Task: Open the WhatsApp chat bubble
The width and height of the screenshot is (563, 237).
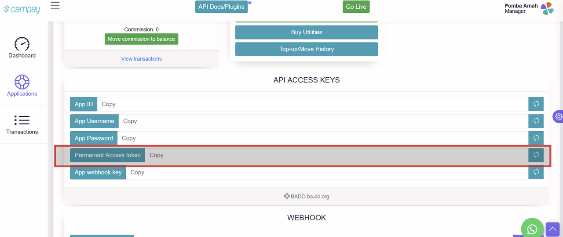Action: 532,229
